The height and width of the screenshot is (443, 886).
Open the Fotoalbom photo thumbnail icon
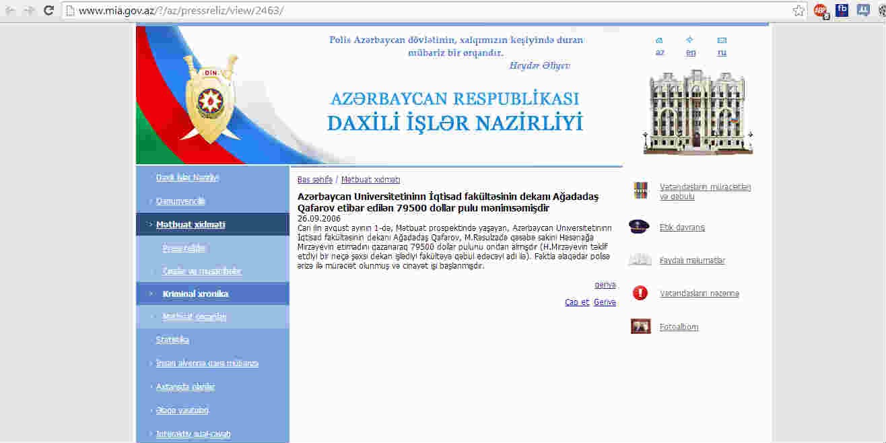point(640,327)
